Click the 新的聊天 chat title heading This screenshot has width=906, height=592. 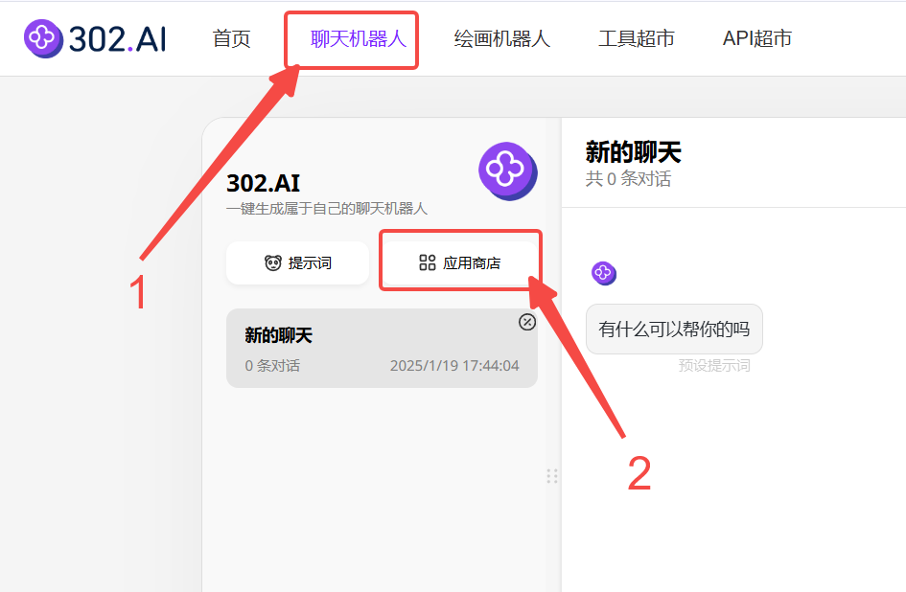[634, 152]
